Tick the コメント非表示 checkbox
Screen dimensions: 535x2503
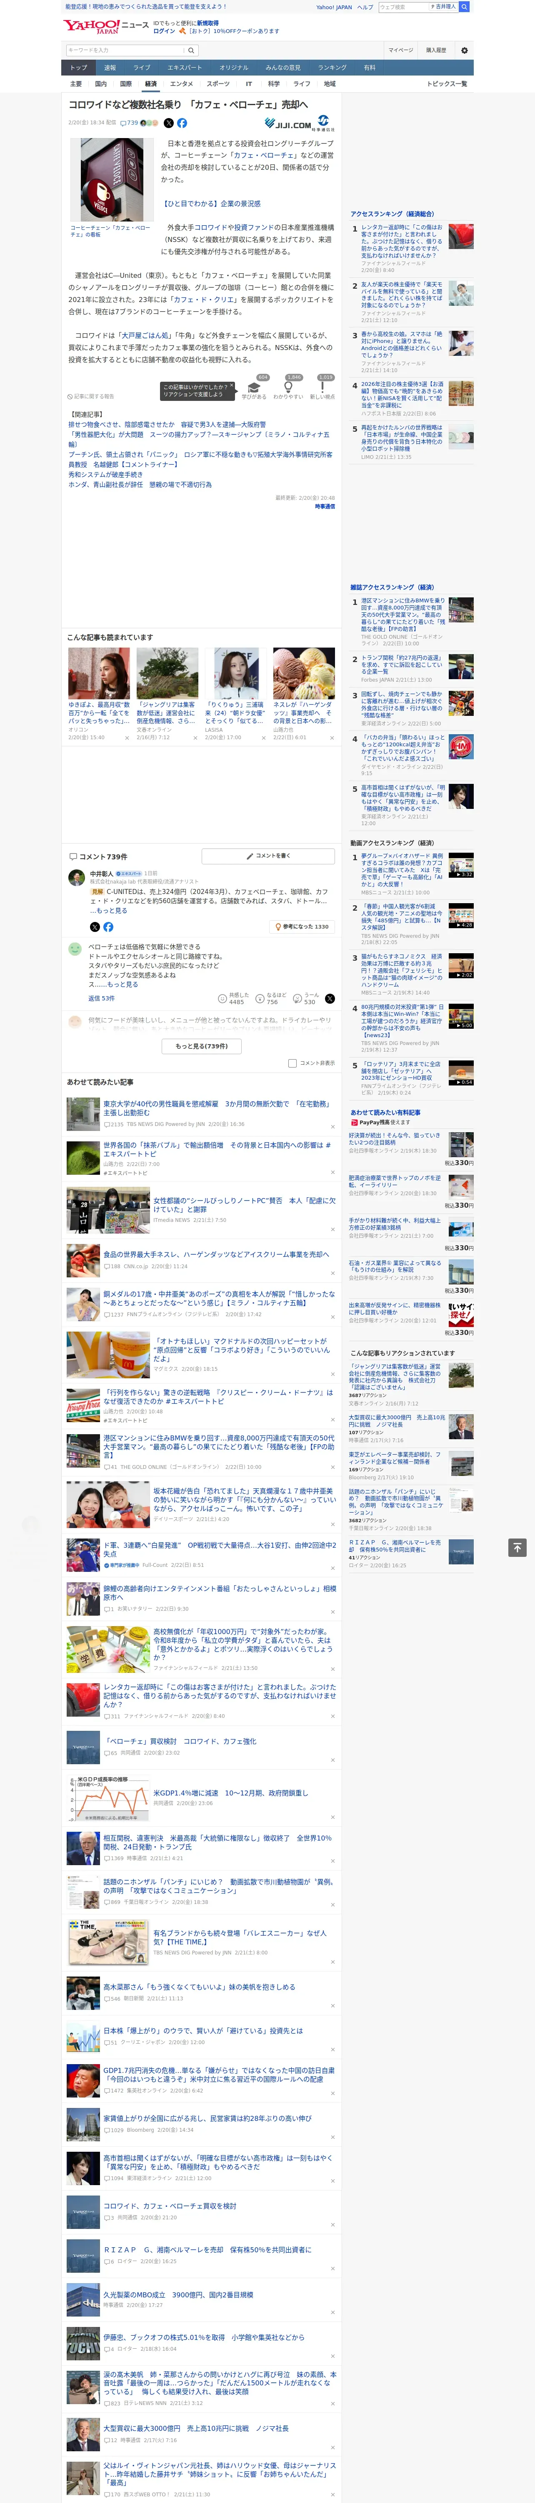tap(292, 1063)
